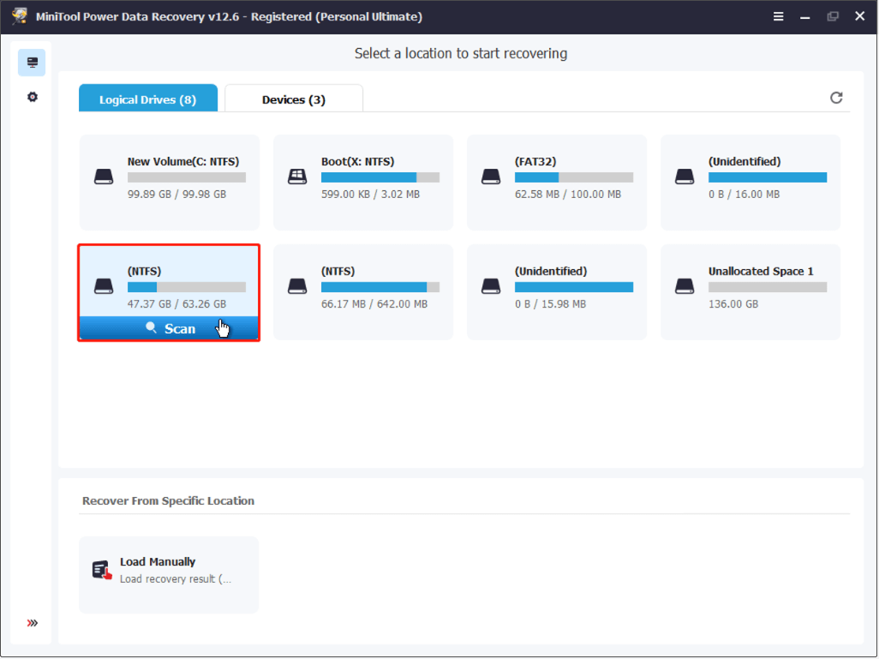The height and width of the screenshot is (659, 879).
Task: Click the 66.17 MB / 642.00 MB size text
Action: (x=374, y=304)
